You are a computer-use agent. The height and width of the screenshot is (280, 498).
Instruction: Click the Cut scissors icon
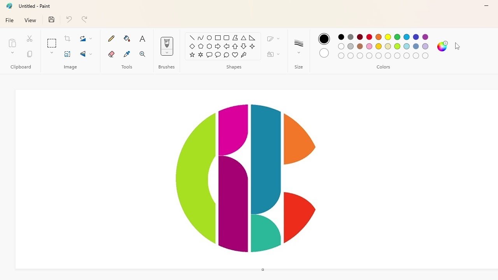(x=30, y=38)
